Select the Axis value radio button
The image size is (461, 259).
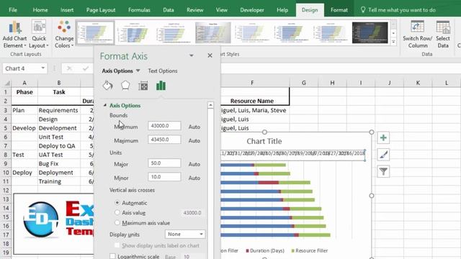pos(117,213)
